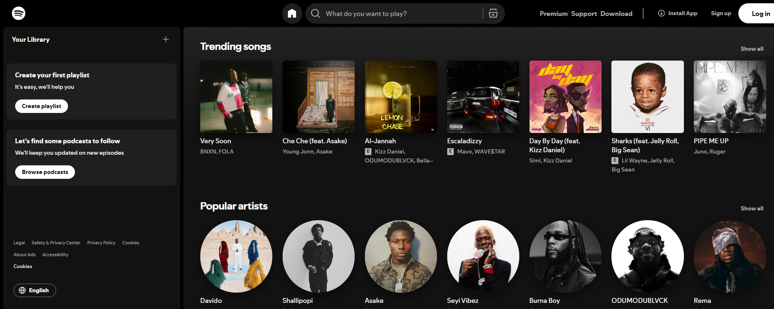This screenshot has width=774, height=309.
Task: Click the 'Al-Jannah' song title
Action: pos(380,141)
